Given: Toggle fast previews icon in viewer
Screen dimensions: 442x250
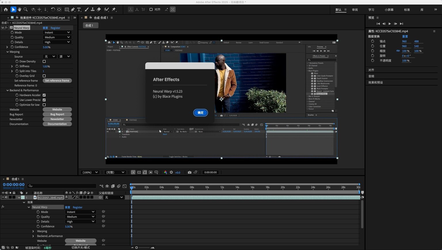Looking at the screenshot, I should click(x=133, y=172).
